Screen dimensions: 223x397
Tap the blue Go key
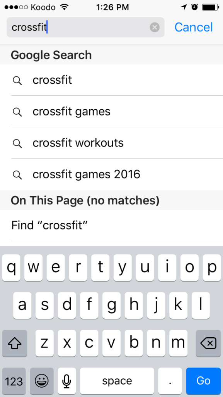(x=203, y=381)
